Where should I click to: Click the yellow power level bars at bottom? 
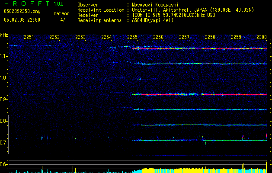[195, 170]
